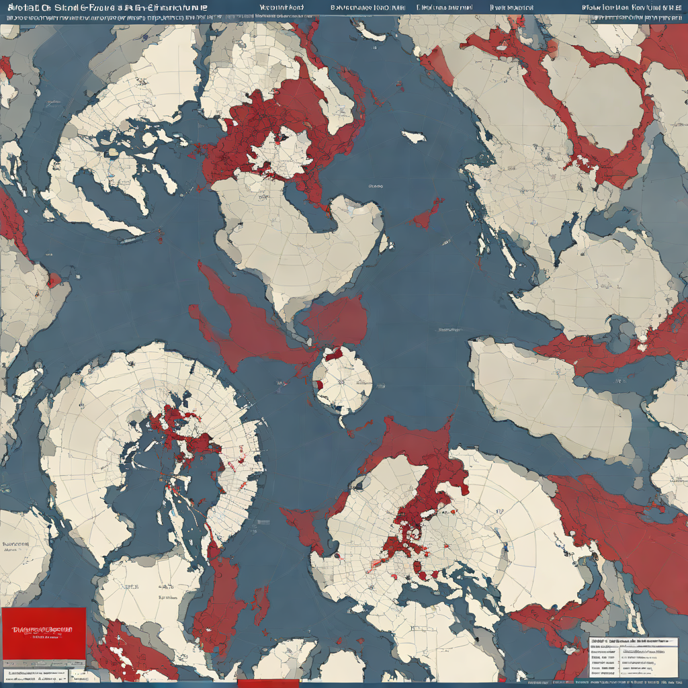Click the red bar at the bottom center edge
This screenshot has width=688, height=688.
coord(268,683)
